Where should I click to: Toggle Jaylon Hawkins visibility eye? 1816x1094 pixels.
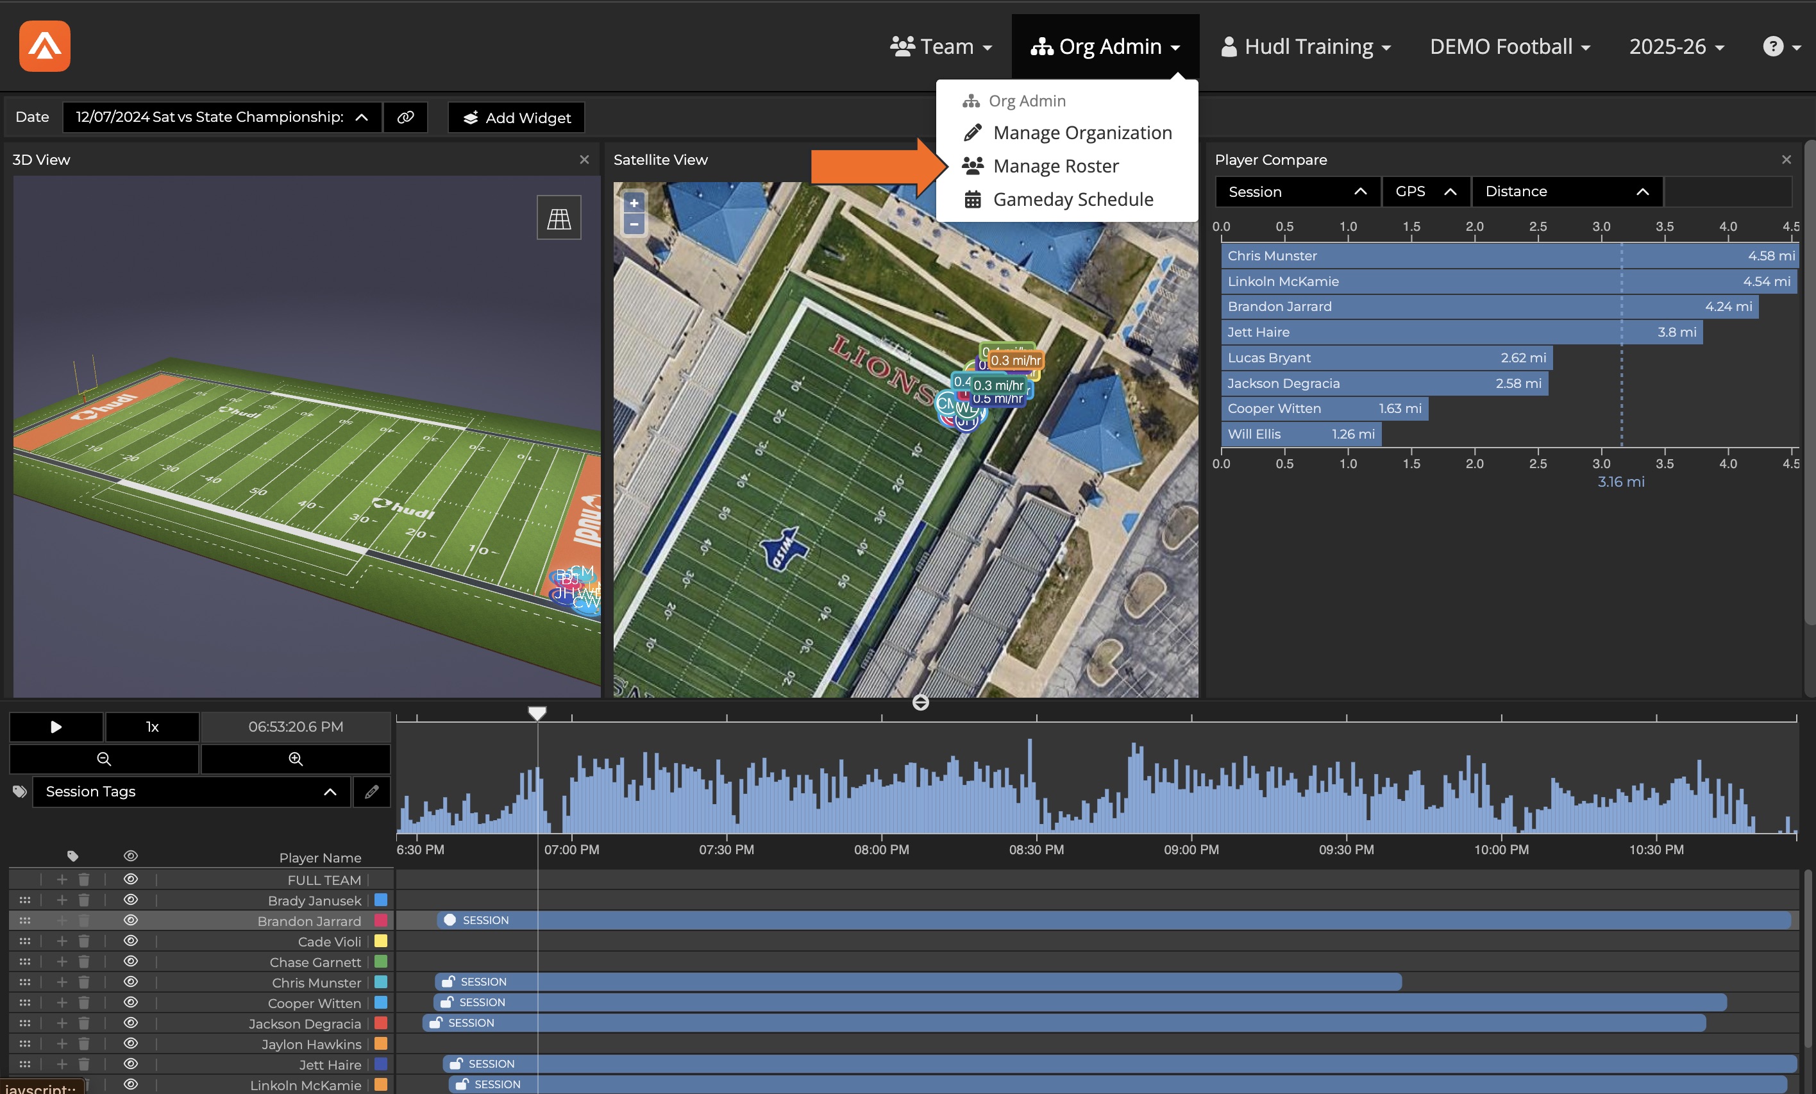coord(130,1044)
